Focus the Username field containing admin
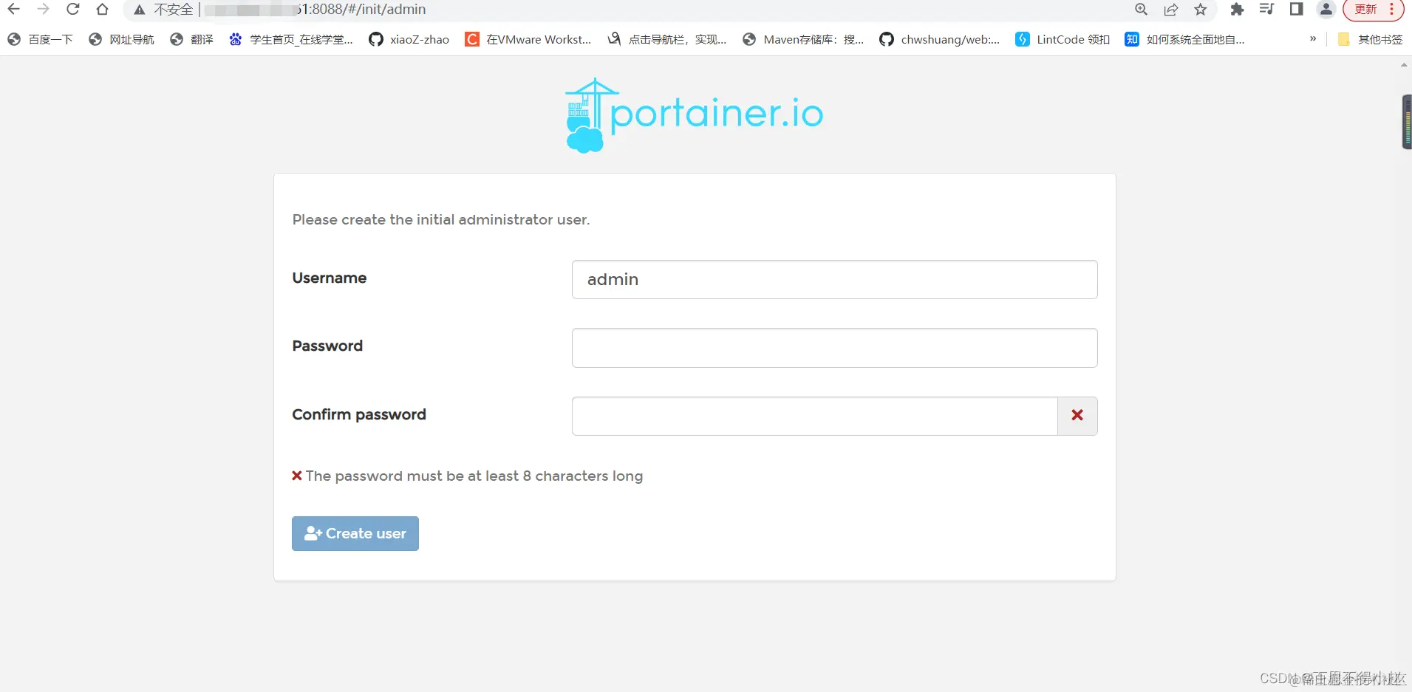Image resolution: width=1412 pixels, height=692 pixels. 834,279
